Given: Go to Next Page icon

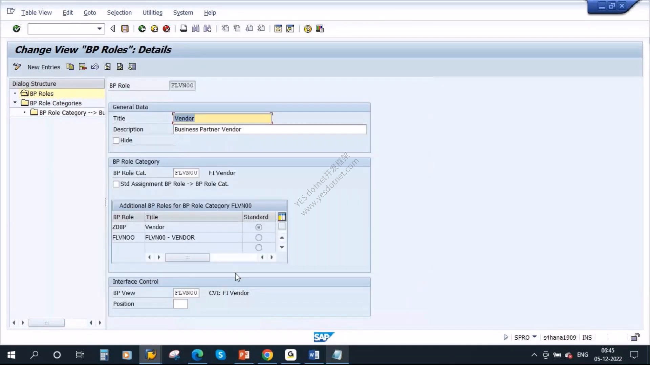Looking at the screenshot, I should coord(249,29).
